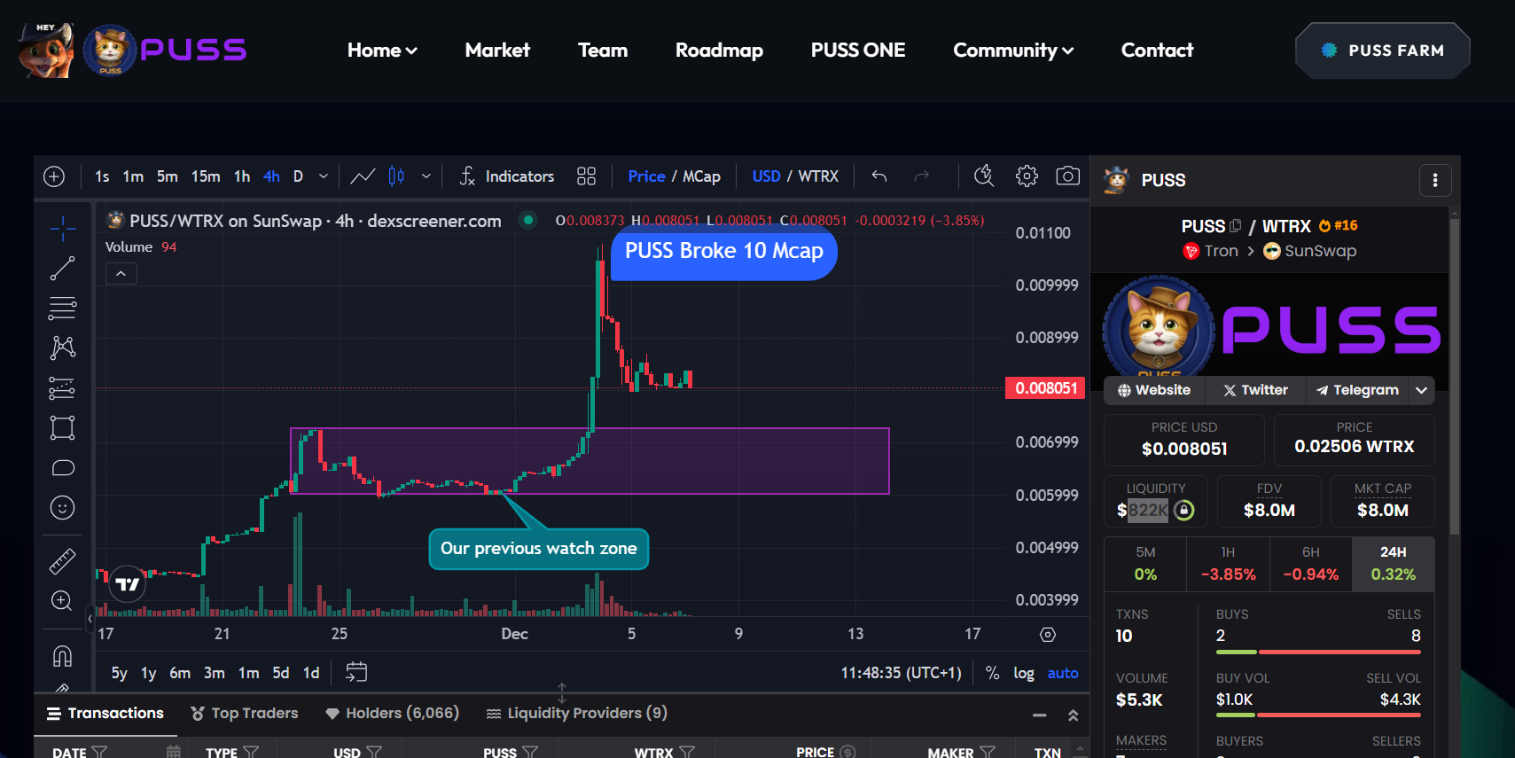Select the ruler measure tool
The height and width of the screenshot is (758, 1515).
(62, 561)
